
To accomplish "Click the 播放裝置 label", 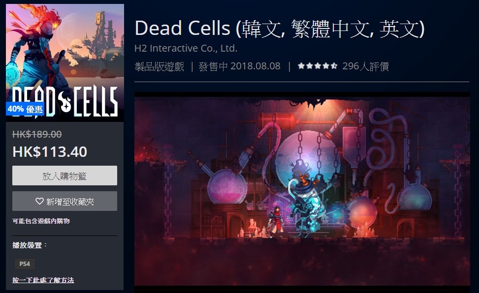I will coord(30,245).
